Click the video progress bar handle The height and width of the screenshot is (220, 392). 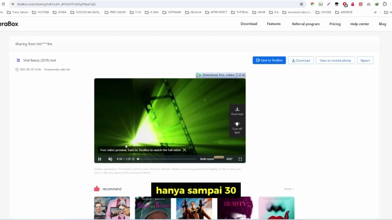(138, 159)
